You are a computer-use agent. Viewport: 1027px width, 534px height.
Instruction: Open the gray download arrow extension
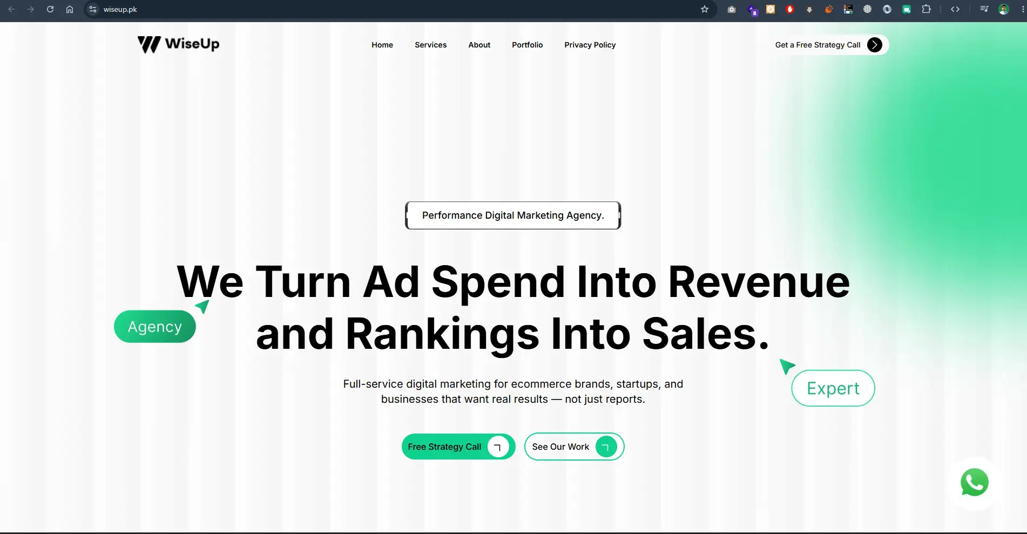(x=809, y=9)
